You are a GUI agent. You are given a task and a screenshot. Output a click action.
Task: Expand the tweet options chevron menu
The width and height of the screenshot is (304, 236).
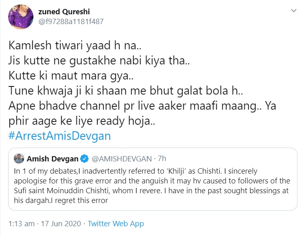click(293, 11)
